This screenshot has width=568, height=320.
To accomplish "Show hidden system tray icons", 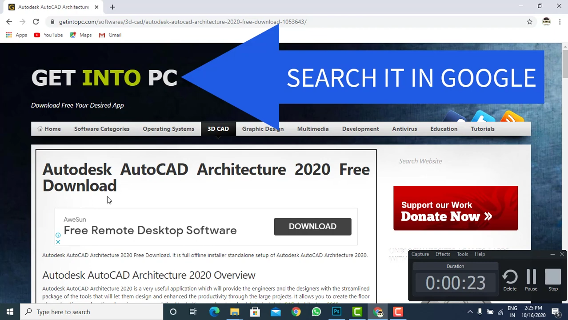I will point(470,312).
